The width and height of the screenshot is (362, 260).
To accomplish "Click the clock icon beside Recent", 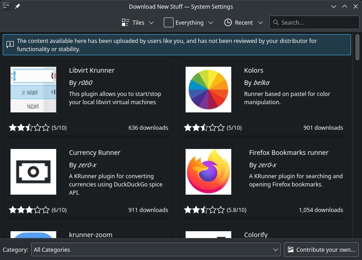I will [228, 22].
